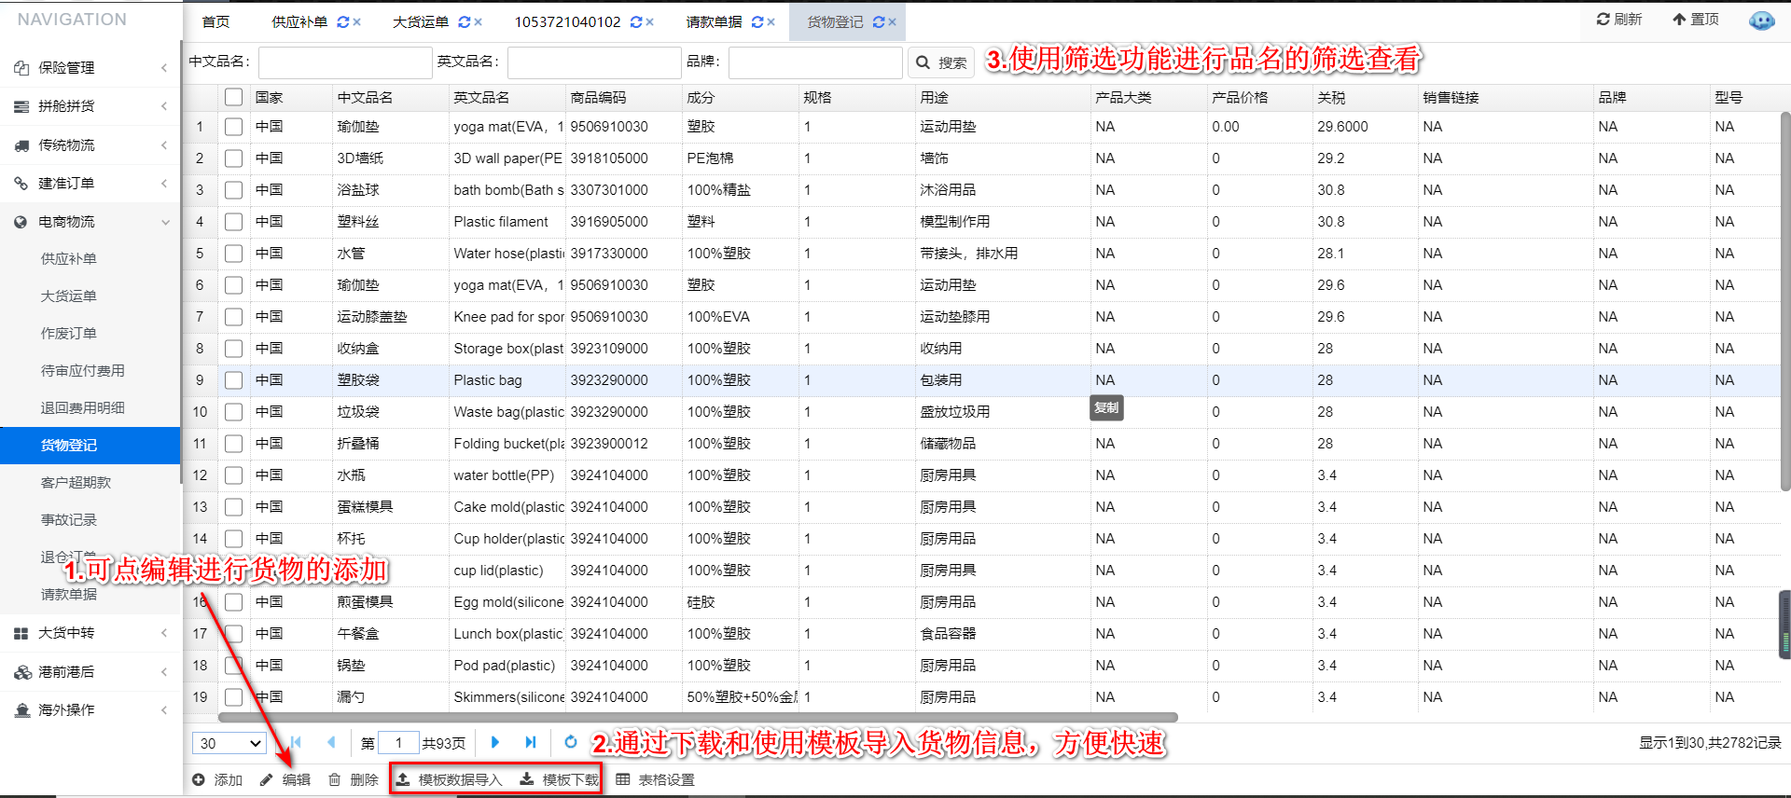Image resolution: width=1791 pixels, height=798 pixels.
Task: Expand the 保险管理 menu
Action: point(90,67)
